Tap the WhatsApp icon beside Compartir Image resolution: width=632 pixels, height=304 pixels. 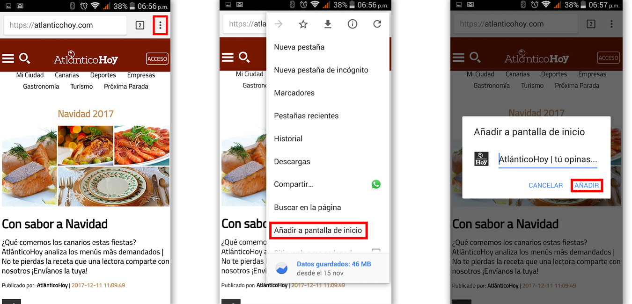point(376,184)
